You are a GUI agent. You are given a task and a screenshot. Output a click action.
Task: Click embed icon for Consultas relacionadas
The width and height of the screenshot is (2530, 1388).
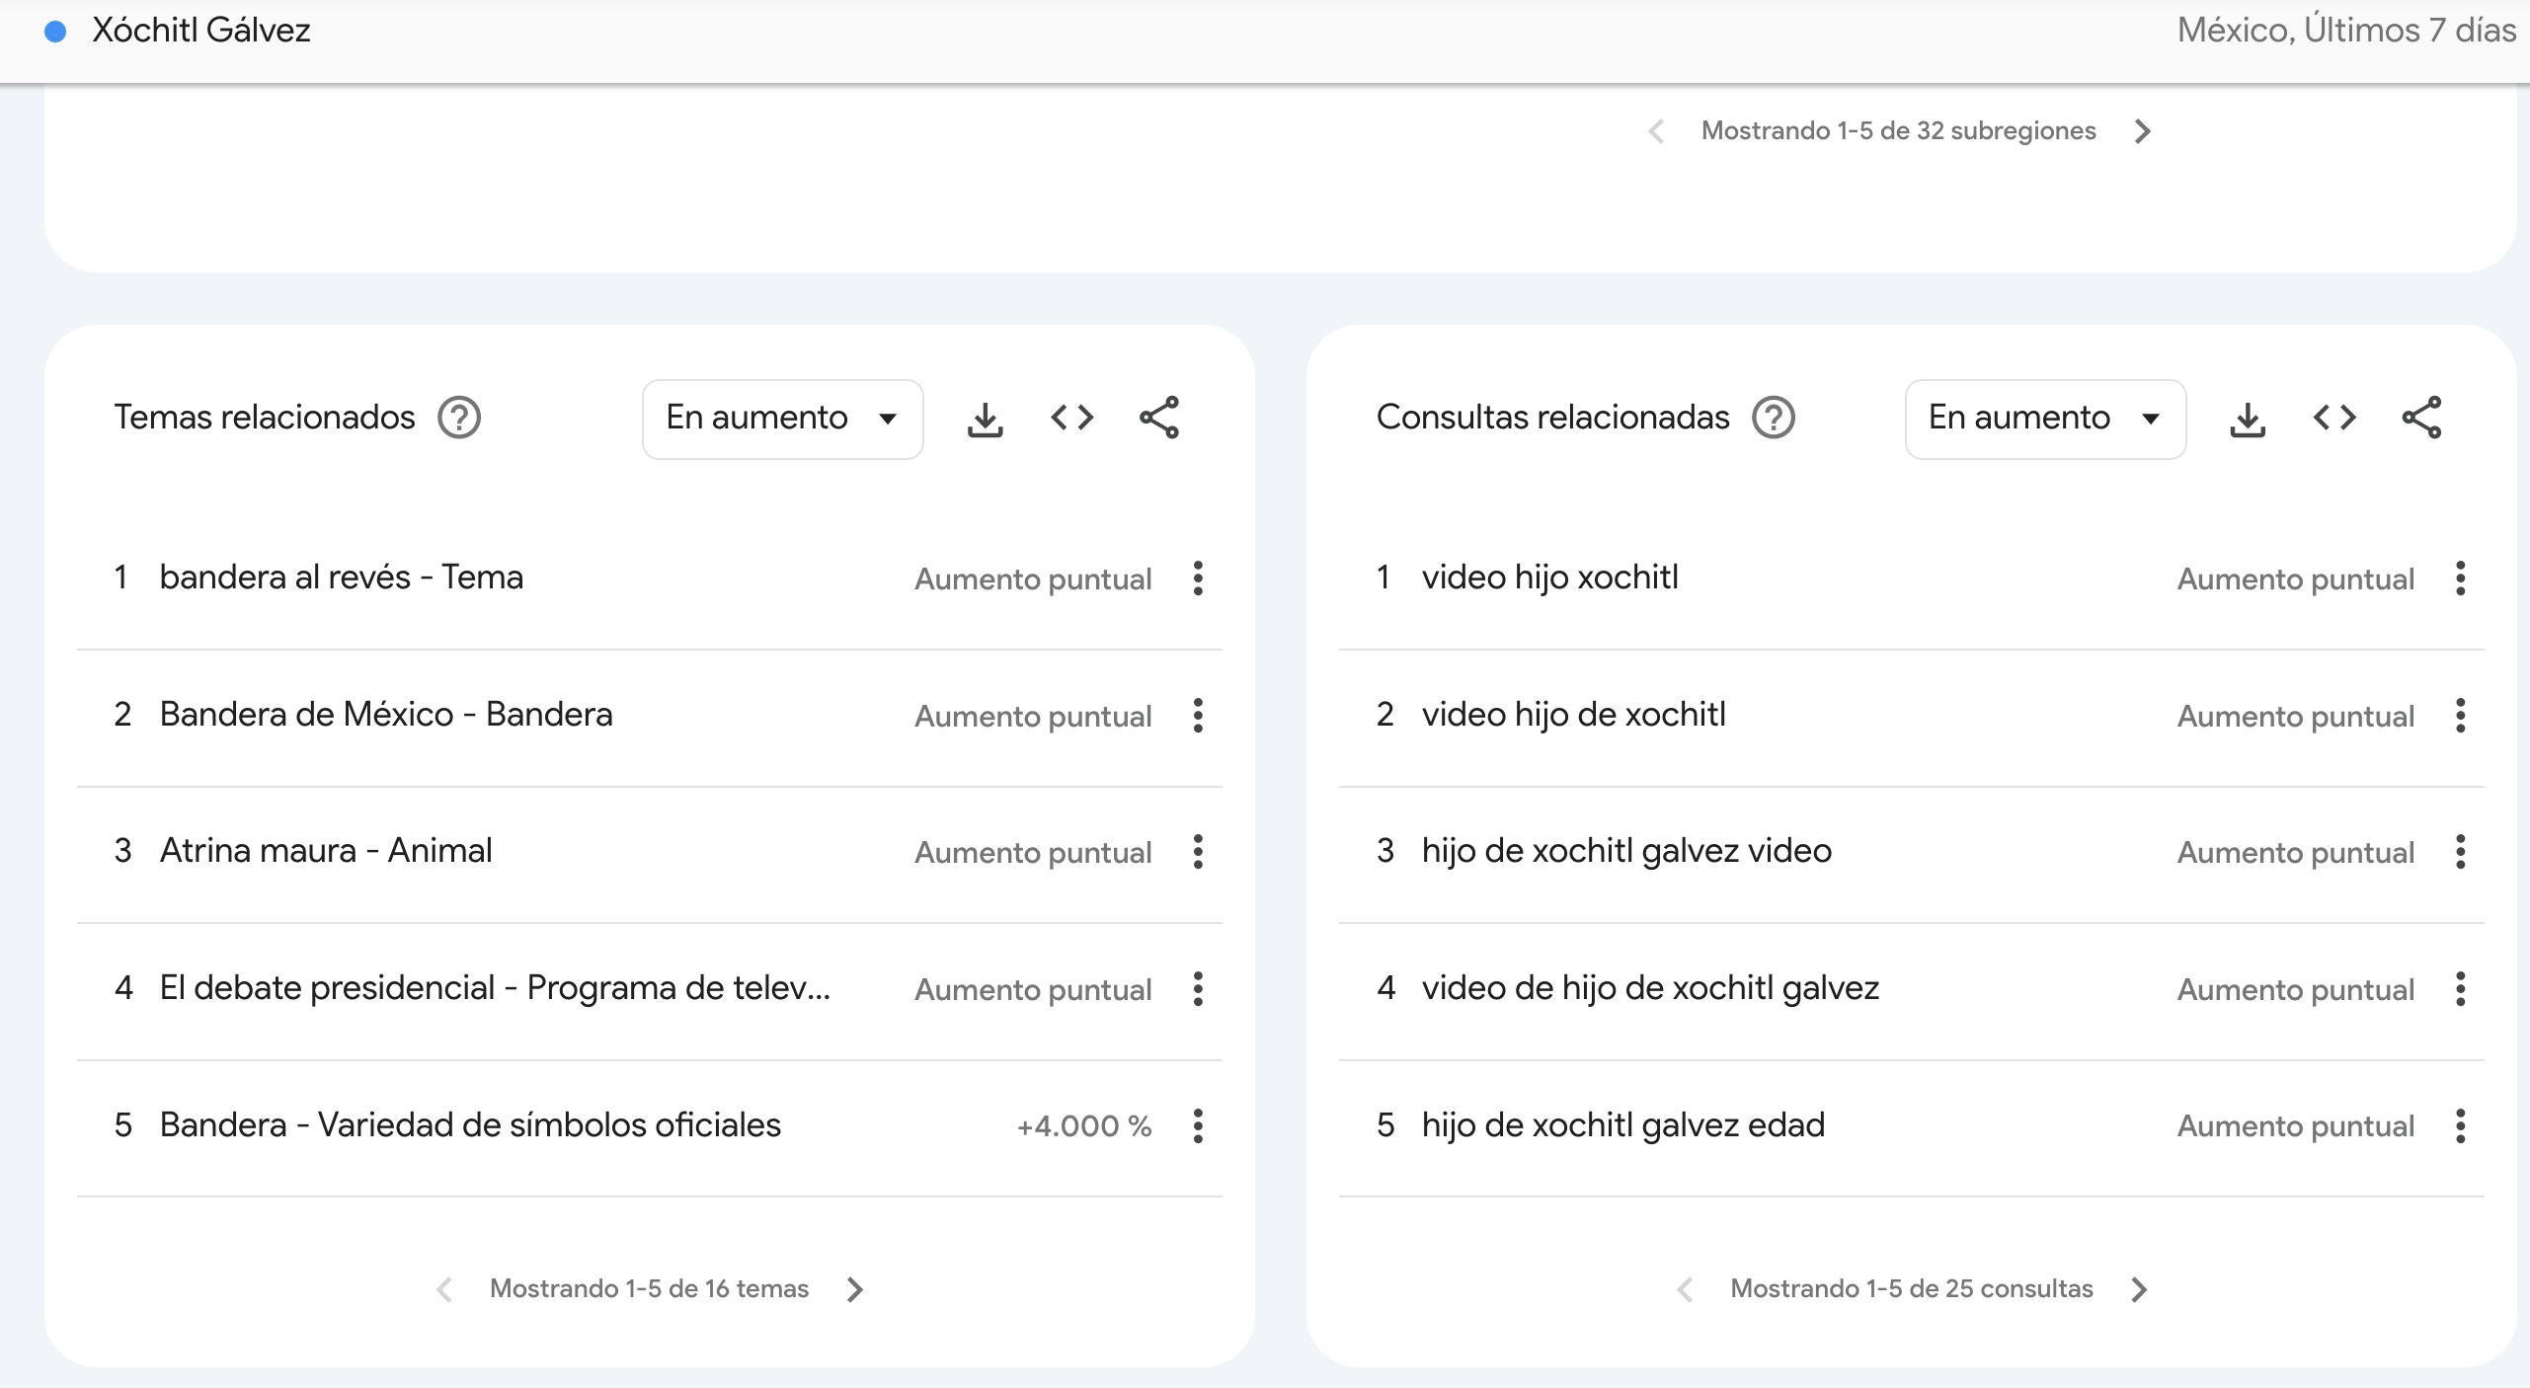point(2334,419)
